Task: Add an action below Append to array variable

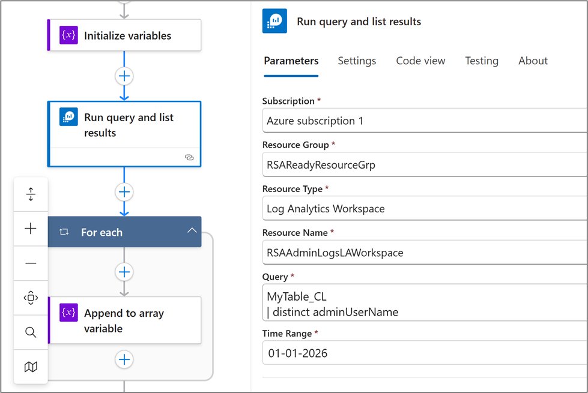Action: tap(124, 359)
